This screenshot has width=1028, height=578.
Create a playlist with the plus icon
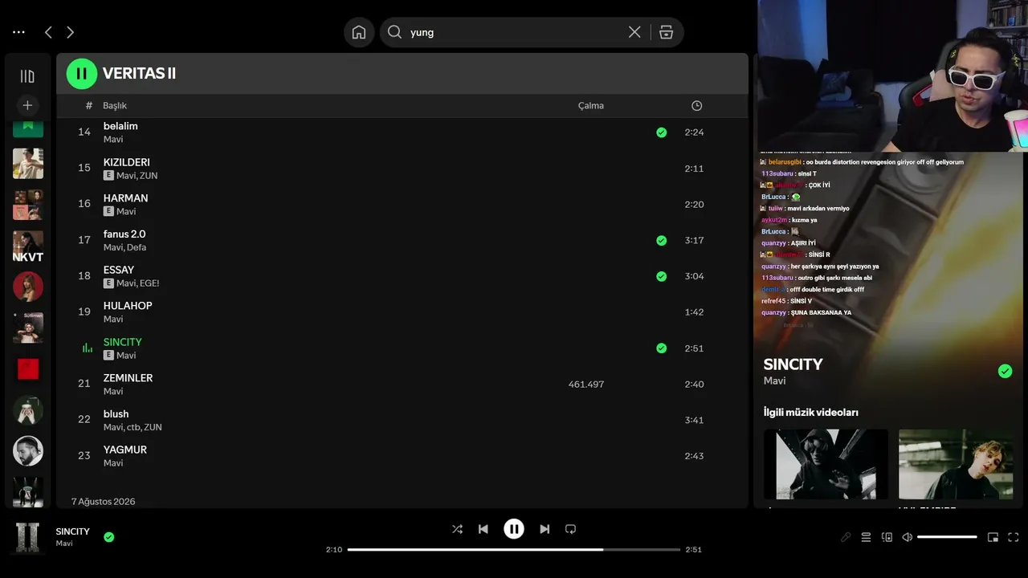(27, 105)
